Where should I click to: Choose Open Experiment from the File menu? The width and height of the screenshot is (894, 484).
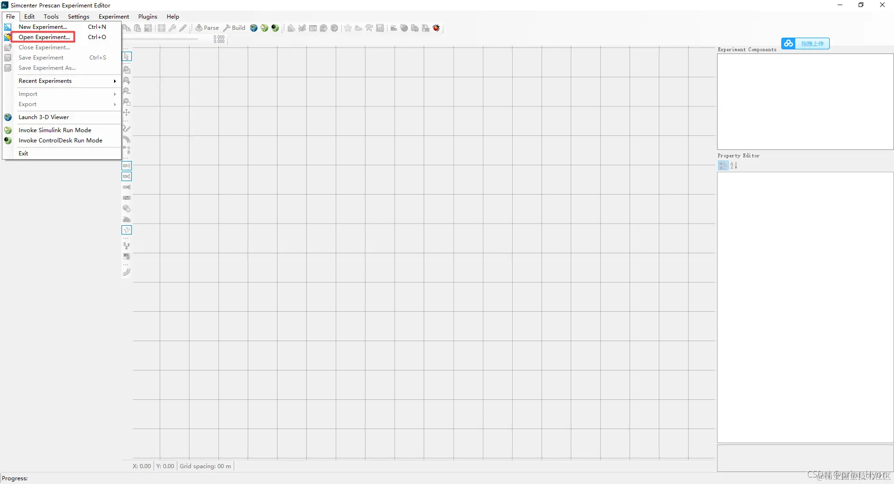point(61,37)
